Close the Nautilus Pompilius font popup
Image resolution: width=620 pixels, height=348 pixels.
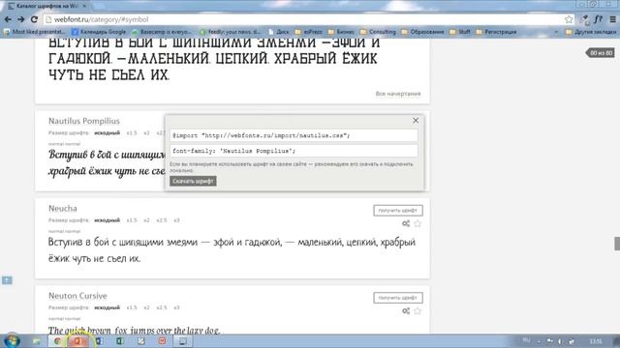point(416,120)
